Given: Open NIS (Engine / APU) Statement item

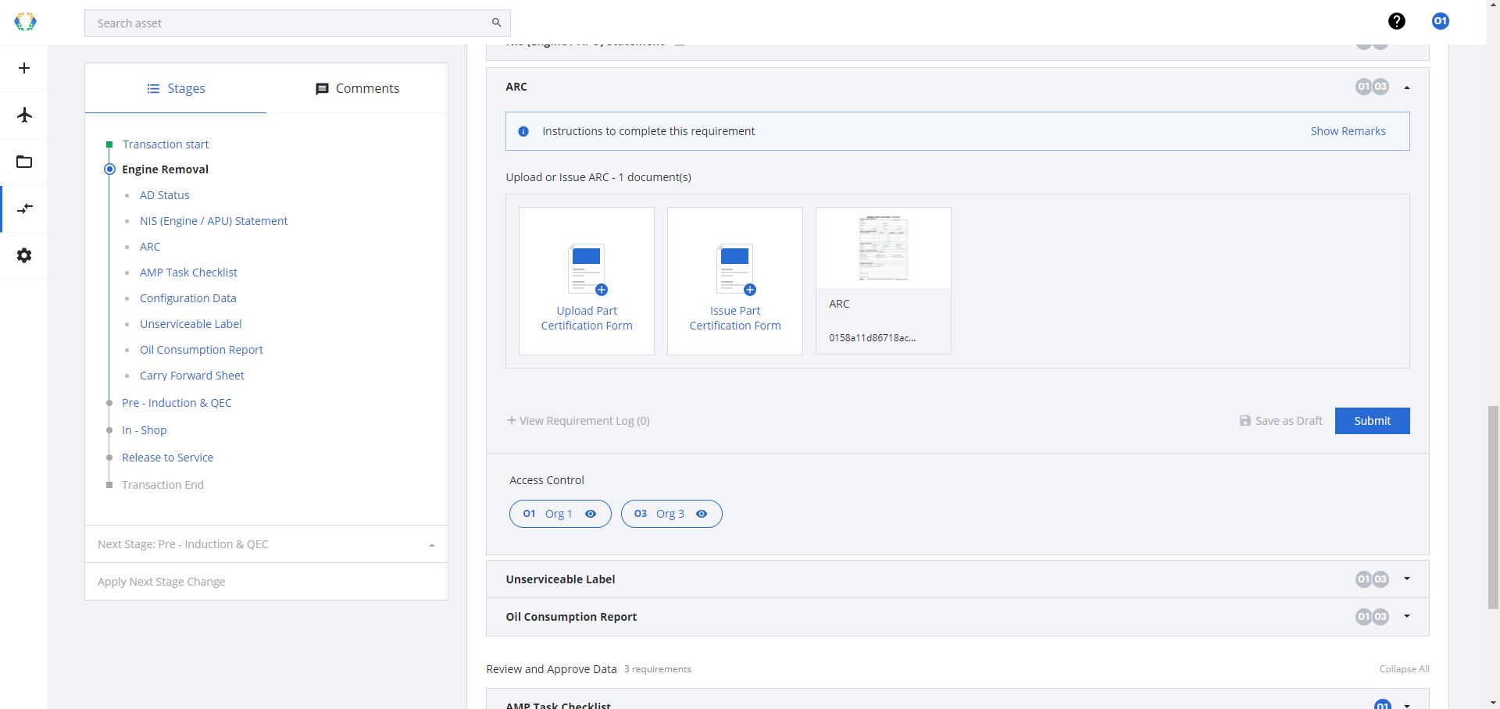Looking at the screenshot, I should 214,221.
